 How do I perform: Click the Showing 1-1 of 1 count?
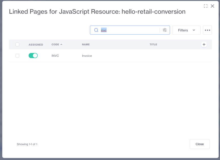point(27,144)
